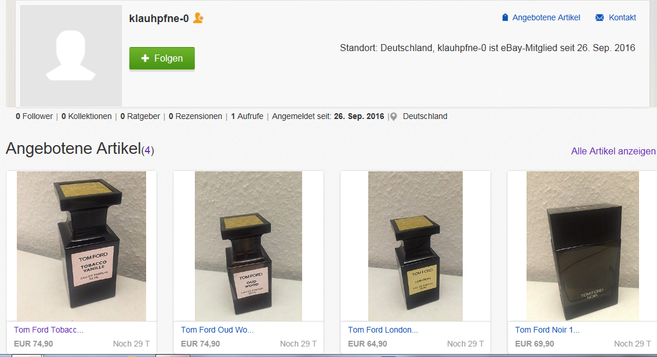
Task: Click the Tom Ford Noir 1... title link
Action: tap(547, 330)
